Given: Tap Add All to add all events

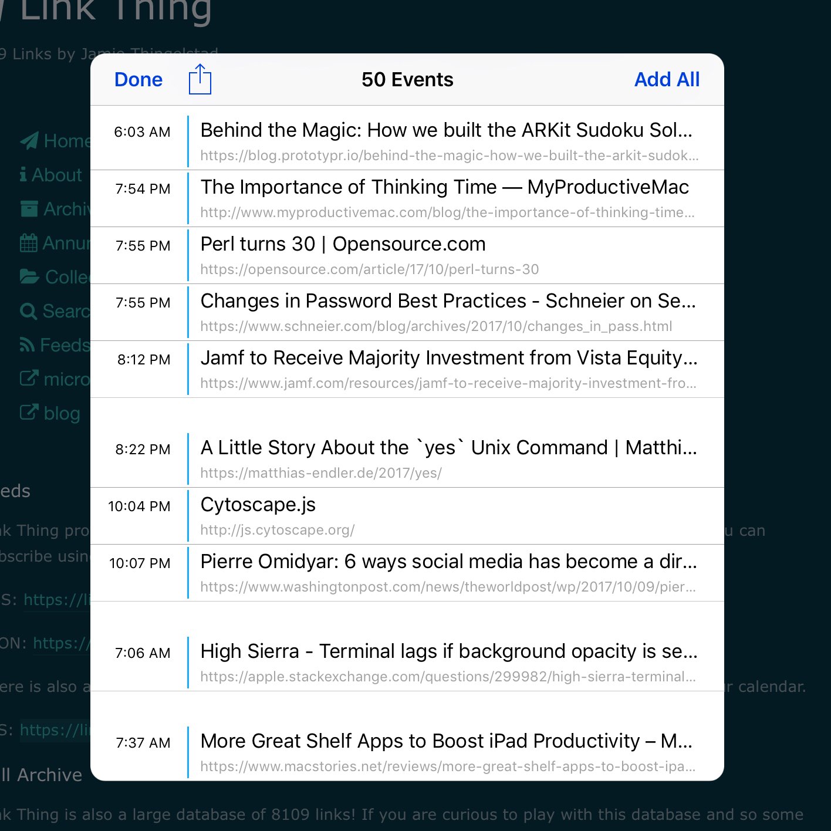Looking at the screenshot, I should pos(667,80).
